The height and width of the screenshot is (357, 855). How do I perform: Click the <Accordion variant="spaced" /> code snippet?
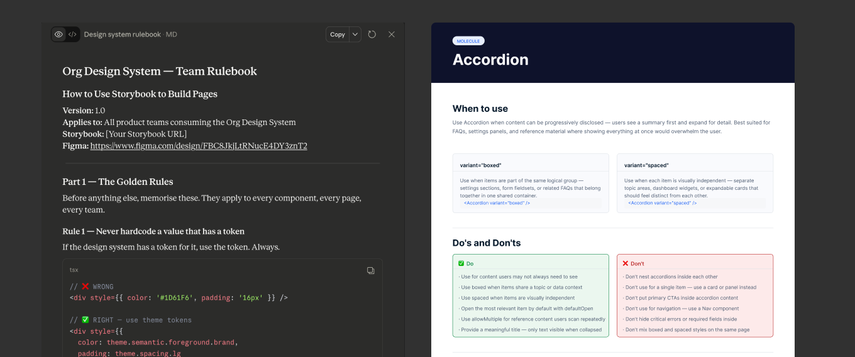(x=663, y=203)
